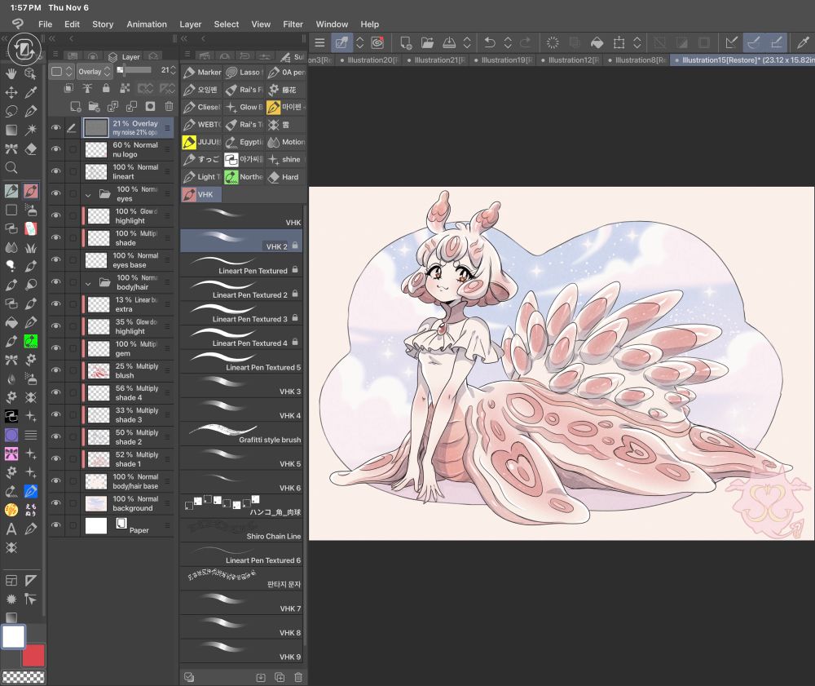The height and width of the screenshot is (686, 815).
Task: Open the Overlay blending mode dropdown
Action: [94, 72]
